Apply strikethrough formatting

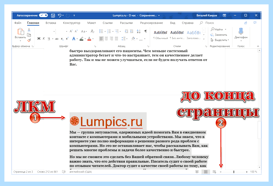pos(57,39)
